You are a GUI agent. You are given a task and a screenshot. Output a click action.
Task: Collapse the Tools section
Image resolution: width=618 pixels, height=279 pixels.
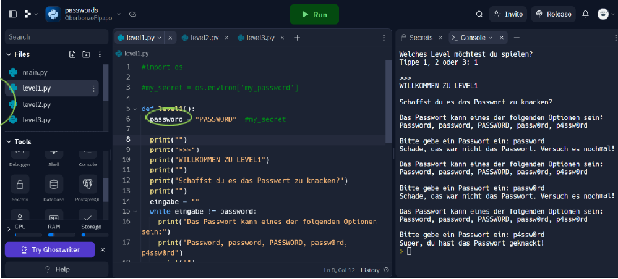pos(9,142)
